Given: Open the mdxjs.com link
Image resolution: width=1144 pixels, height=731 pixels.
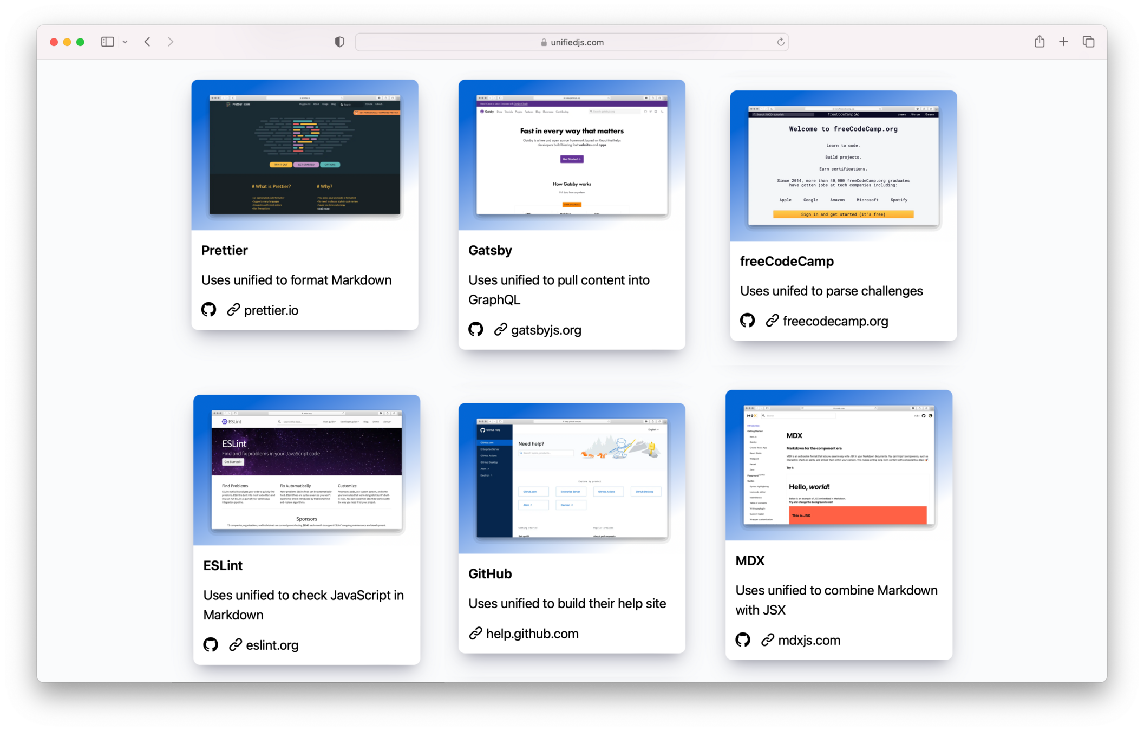Looking at the screenshot, I should point(809,640).
